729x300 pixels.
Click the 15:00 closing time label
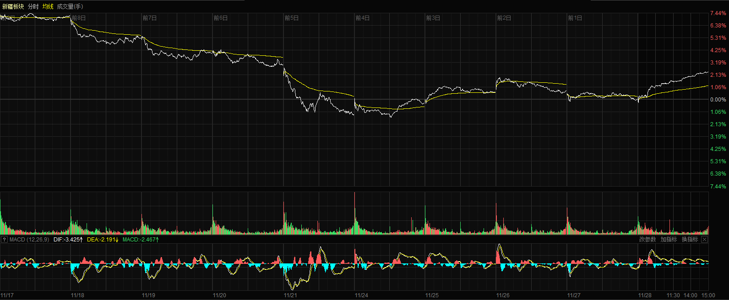(708, 295)
